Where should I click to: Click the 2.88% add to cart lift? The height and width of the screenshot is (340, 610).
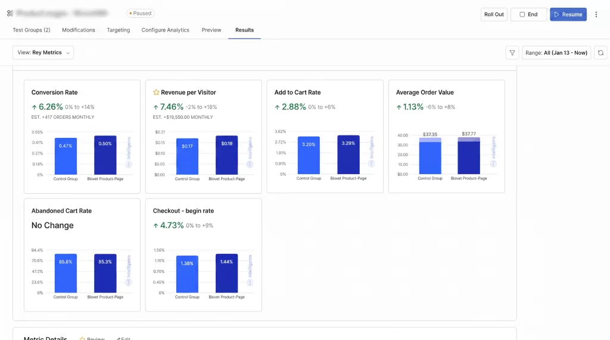click(294, 107)
